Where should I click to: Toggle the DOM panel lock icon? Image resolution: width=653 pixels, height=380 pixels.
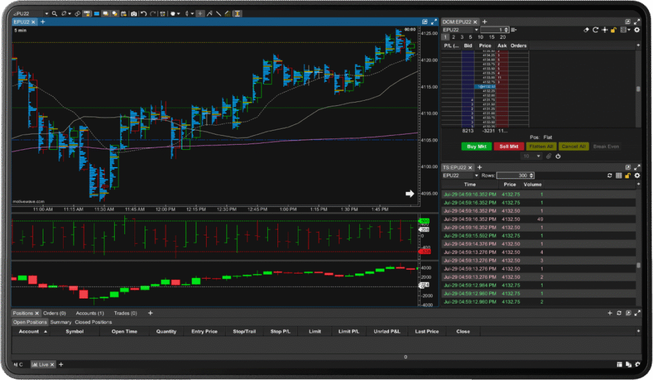point(613,29)
